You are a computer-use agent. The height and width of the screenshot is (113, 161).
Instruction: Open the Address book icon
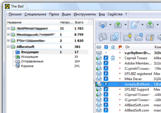[103, 37]
